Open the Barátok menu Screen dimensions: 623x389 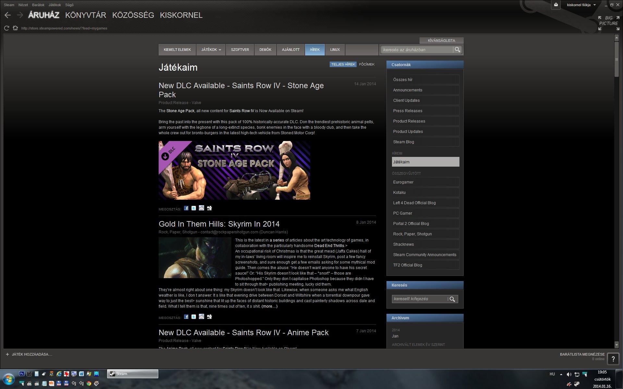tap(38, 5)
